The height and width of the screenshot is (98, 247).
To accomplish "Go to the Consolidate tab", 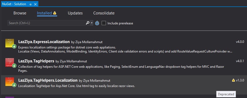I will pos(104,13).
